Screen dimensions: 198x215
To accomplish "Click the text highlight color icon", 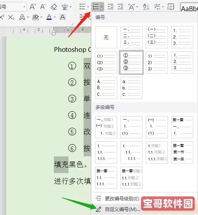I will coord(35,17).
